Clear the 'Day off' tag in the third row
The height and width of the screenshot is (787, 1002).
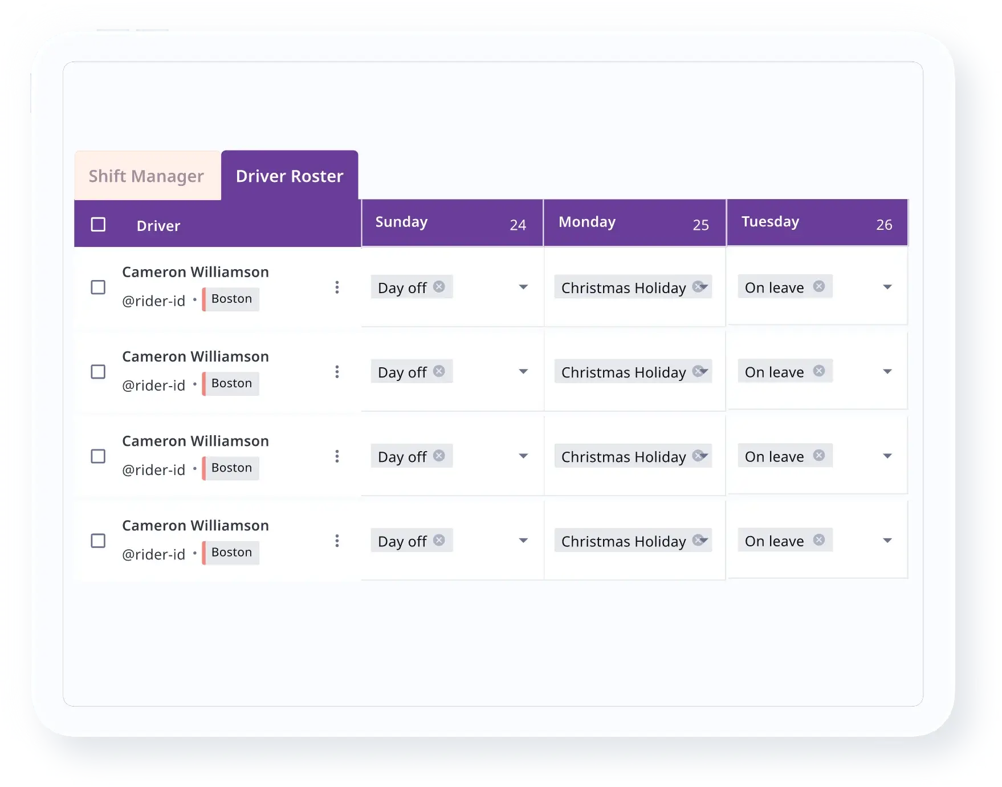[439, 456]
